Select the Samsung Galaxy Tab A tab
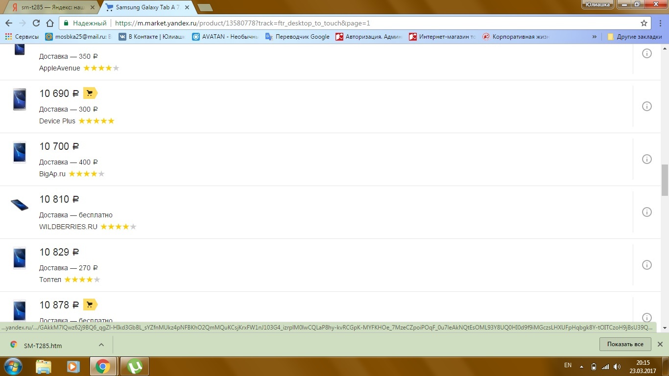The height and width of the screenshot is (376, 669). tap(147, 8)
